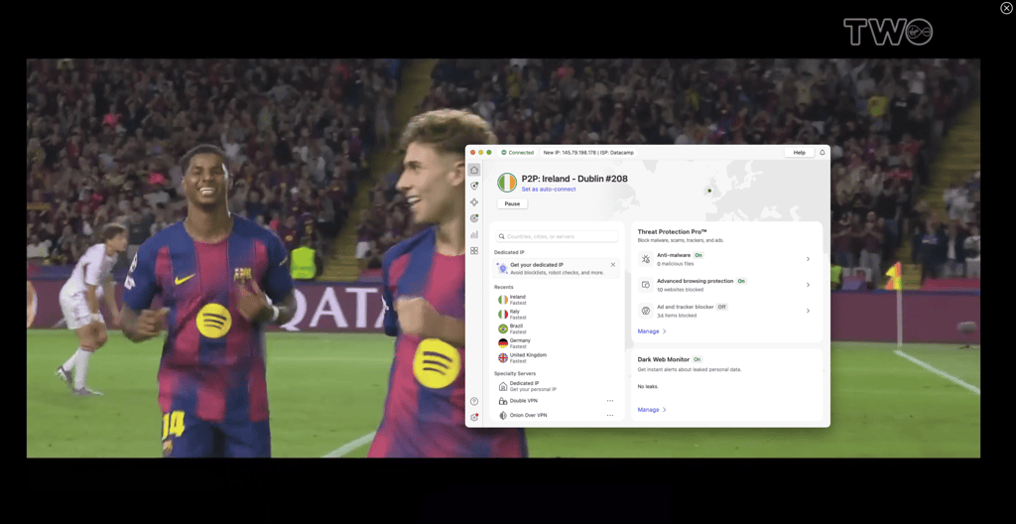
Task: Pause the VPN connection
Action: tap(512, 203)
